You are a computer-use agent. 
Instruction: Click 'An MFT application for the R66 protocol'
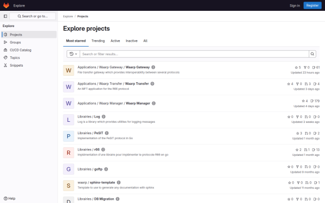pos(103,89)
